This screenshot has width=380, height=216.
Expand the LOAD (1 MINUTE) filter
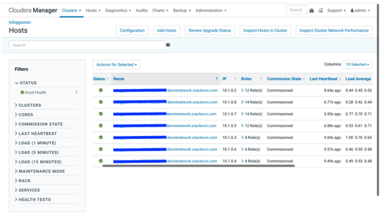(x=35, y=143)
